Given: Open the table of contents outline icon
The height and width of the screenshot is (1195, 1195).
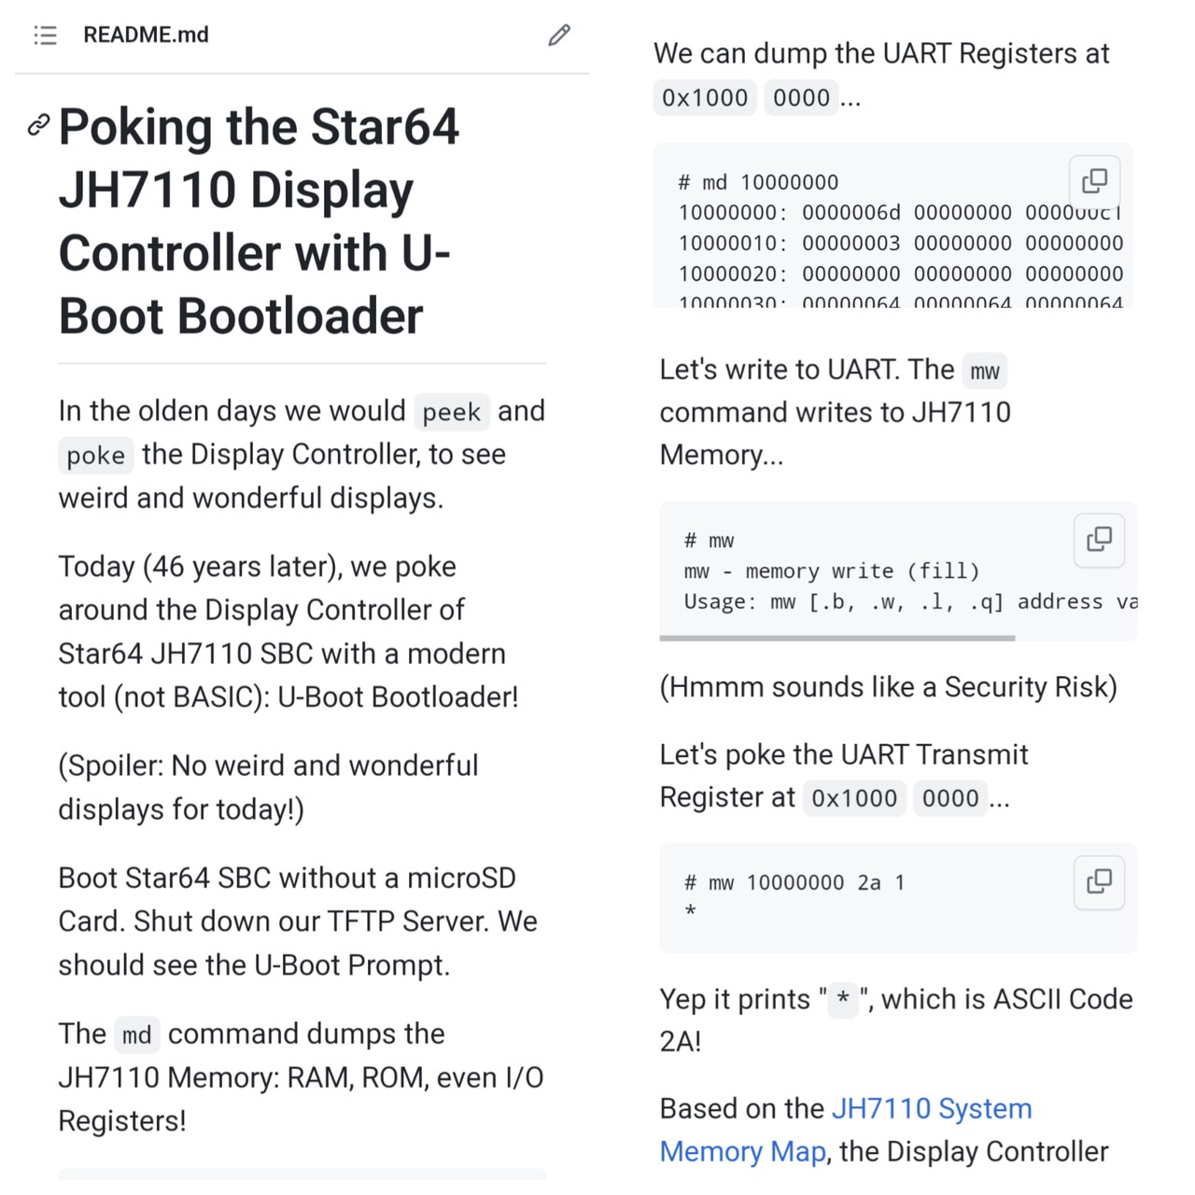Looking at the screenshot, I should 45,35.
